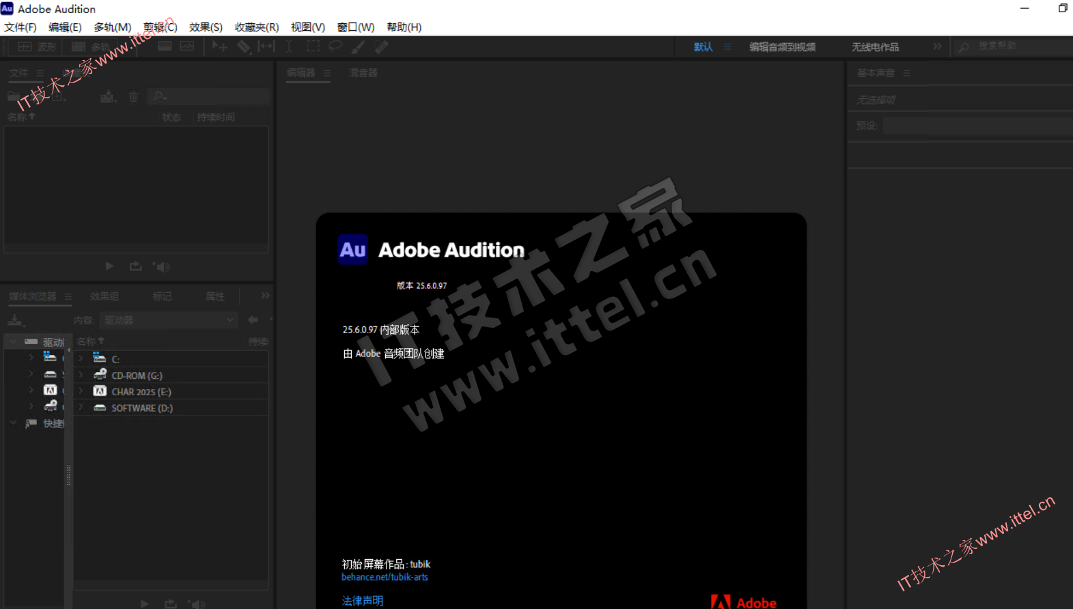Open the 效果(S) menu

[206, 27]
